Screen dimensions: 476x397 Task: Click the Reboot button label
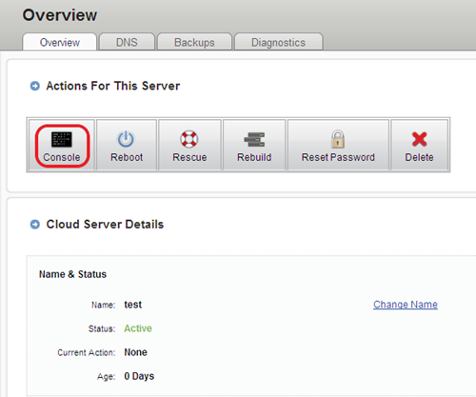[x=127, y=157]
